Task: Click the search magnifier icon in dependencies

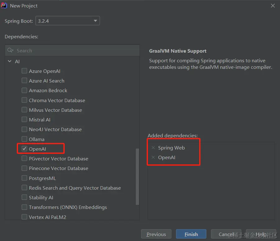Action: coord(10,50)
